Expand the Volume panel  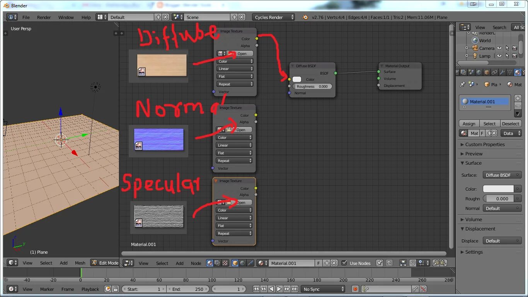pyautogui.click(x=473, y=220)
